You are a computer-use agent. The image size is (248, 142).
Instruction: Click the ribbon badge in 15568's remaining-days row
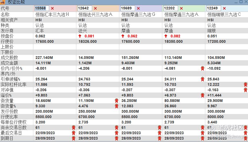click(74, 127)
